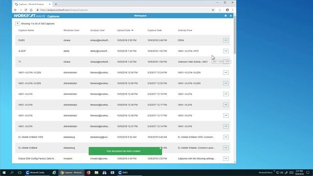Open actions for VA01~VL01N~VL02N captured 12:24 PM
The width and height of the screenshot is (313, 176).
point(226,73)
